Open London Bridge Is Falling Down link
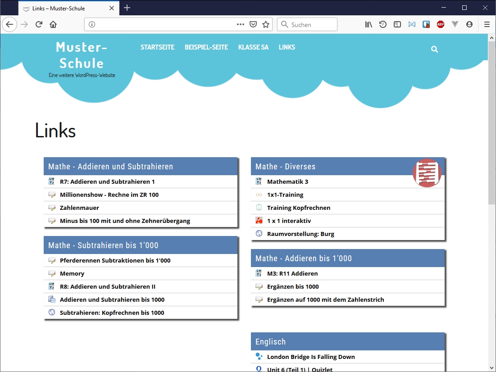The image size is (496, 372). [x=311, y=357]
